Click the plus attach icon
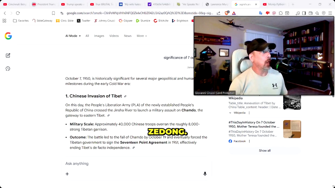The width and height of the screenshot is (335, 188). pyautogui.click(x=67, y=174)
